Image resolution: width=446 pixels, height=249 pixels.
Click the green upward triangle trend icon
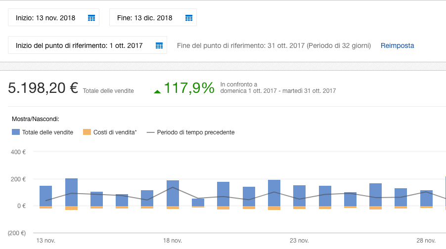[157, 91]
